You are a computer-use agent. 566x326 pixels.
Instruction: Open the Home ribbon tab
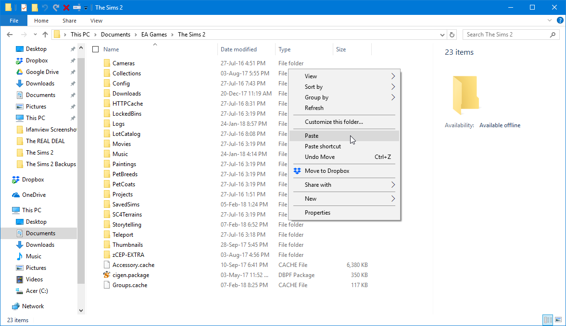click(x=41, y=21)
